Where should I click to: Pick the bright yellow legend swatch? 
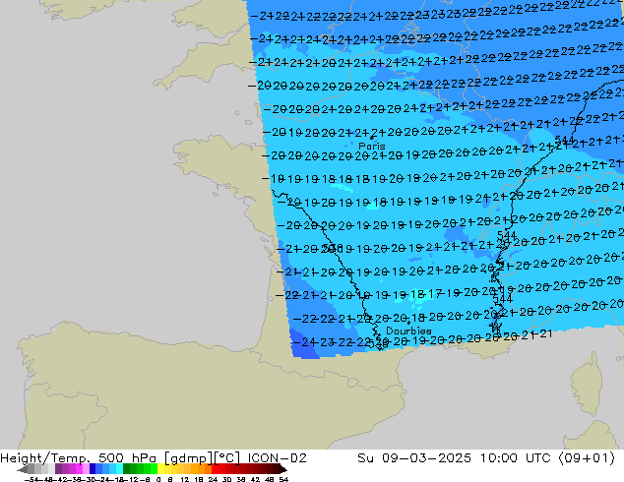[160, 469]
